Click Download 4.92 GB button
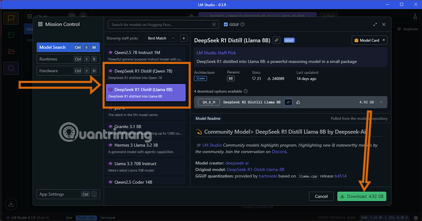Screen dimensions: 422x221 pyautogui.click(x=362, y=196)
